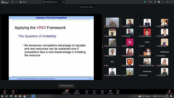
Task: Click 'Dudi Rudianto is talking...' notification
Action: [x=87, y=7]
